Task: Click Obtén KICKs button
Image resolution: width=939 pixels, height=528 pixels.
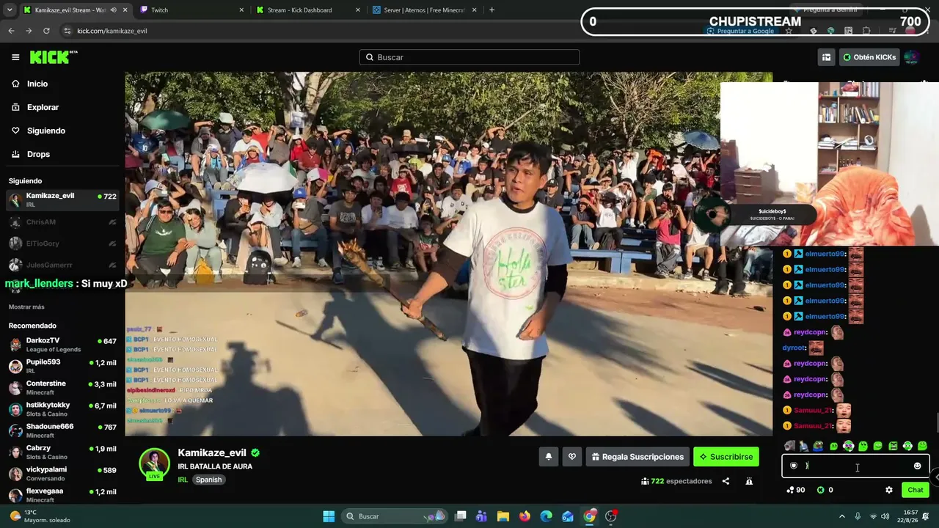Action: click(x=869, y=57)
